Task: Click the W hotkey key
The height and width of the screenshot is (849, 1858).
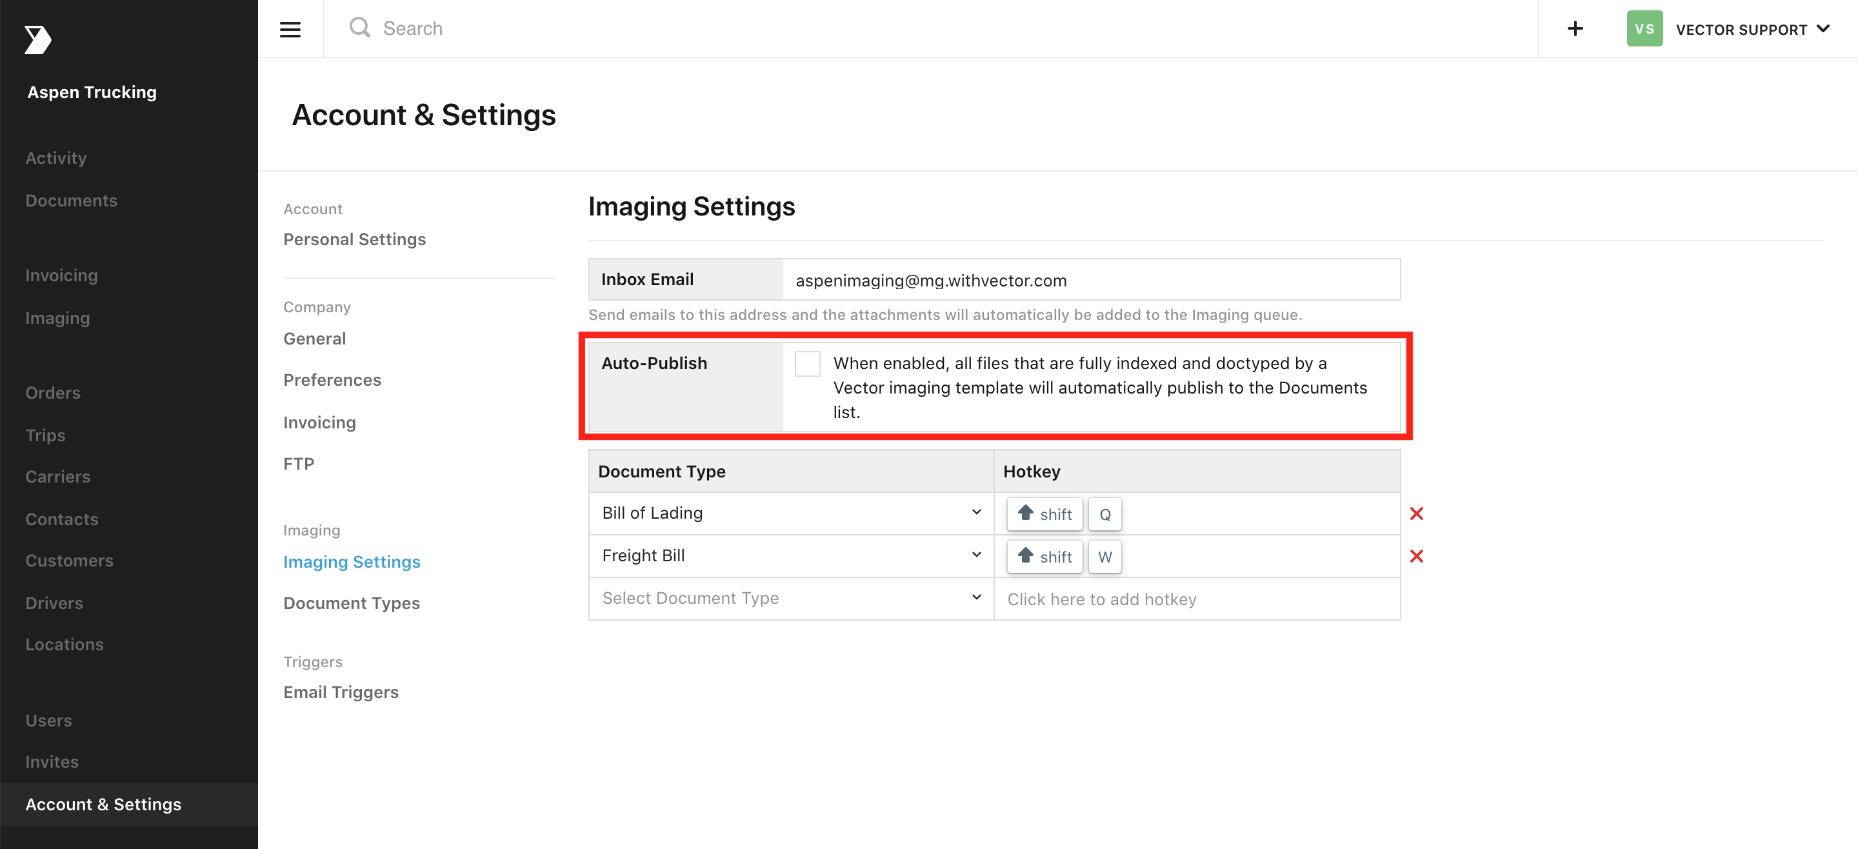Action: [x=1104, y=556]
